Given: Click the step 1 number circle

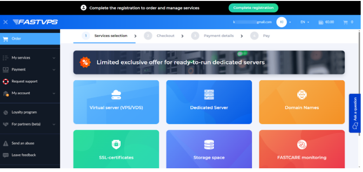Looking at the screenshot, I should 86,36.
